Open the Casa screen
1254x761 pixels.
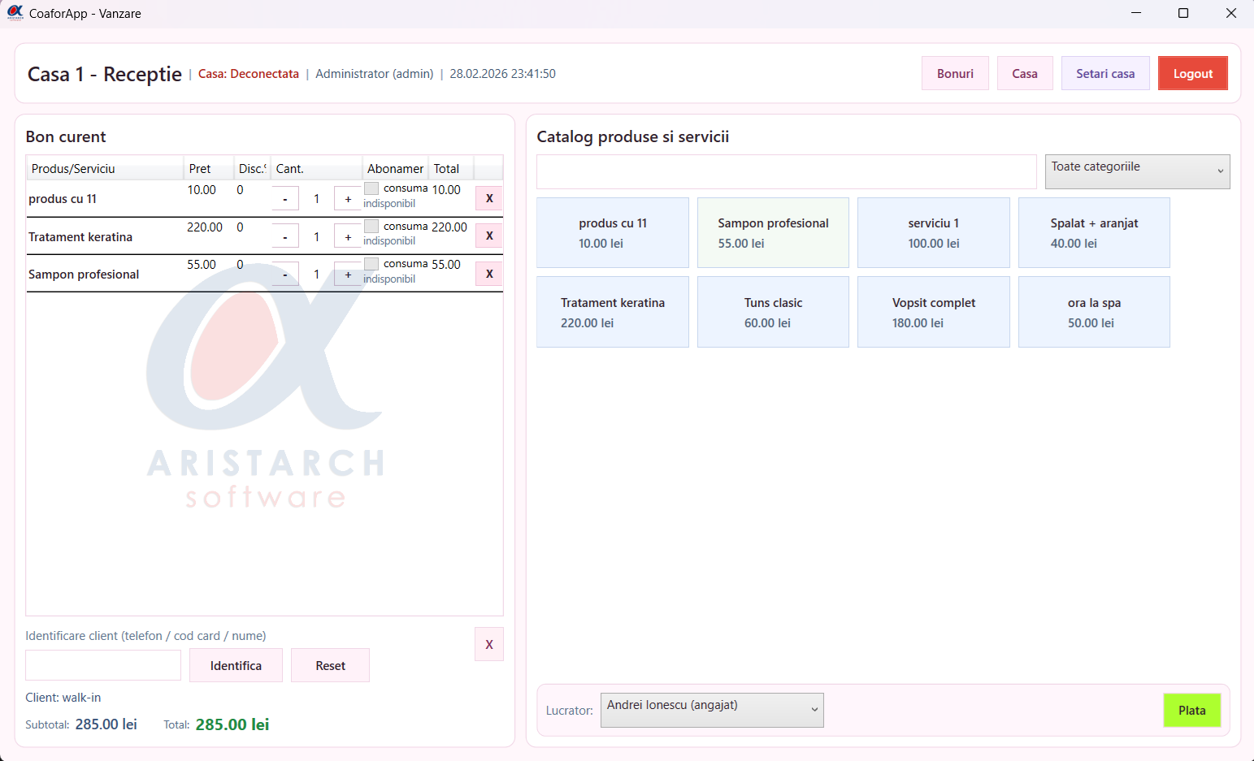coord(1025,73)
